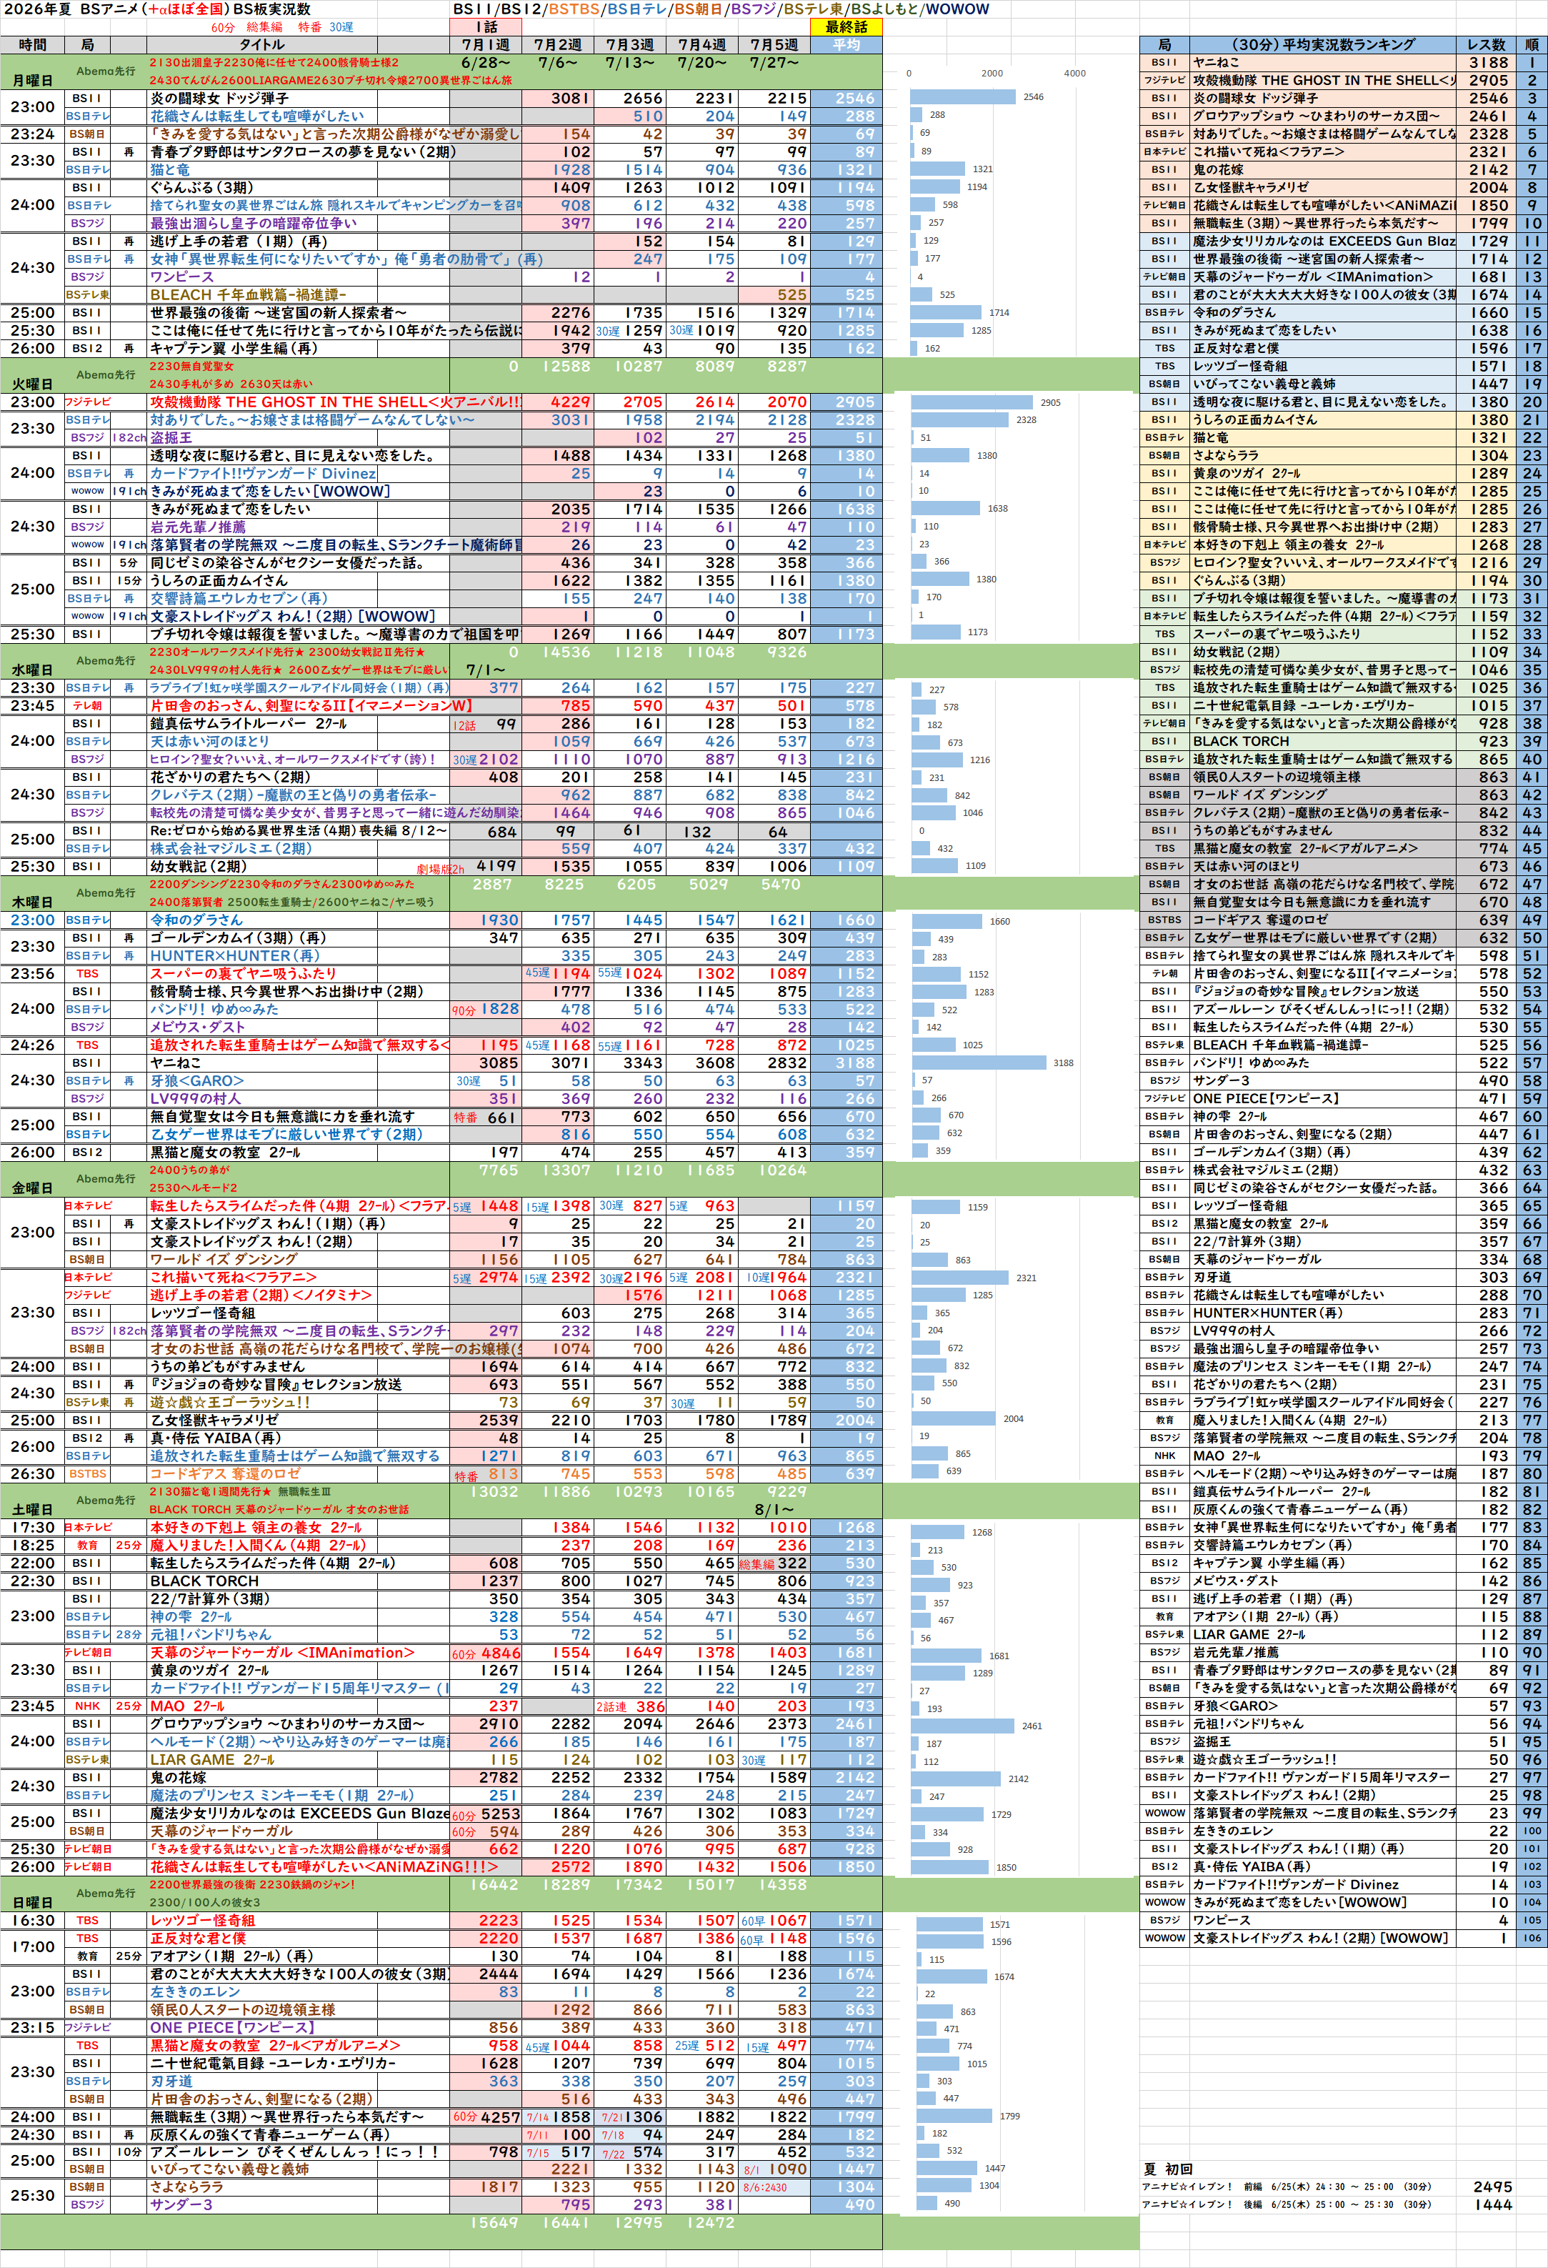1548x2268 pixels.
Task: Select the 水曜日 day row label
Action: (32, 670)
